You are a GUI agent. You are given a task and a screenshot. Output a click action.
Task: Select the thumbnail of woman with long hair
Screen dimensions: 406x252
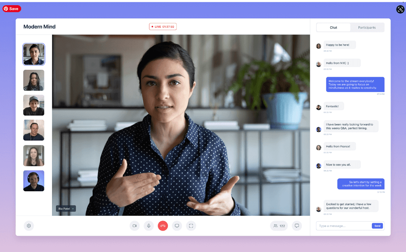34,156
